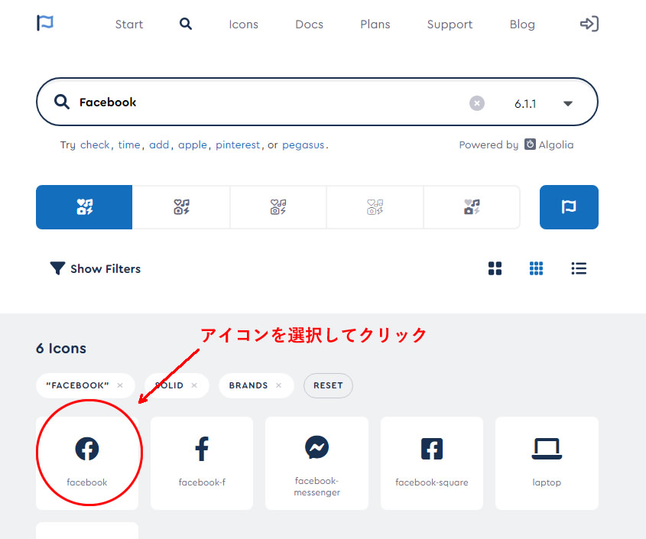Toggle the Brands flag filter button
The height and width of the screenshot is (539, 646).
[569, 207]
